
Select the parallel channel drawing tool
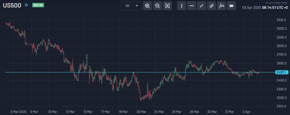coord(211,6)
